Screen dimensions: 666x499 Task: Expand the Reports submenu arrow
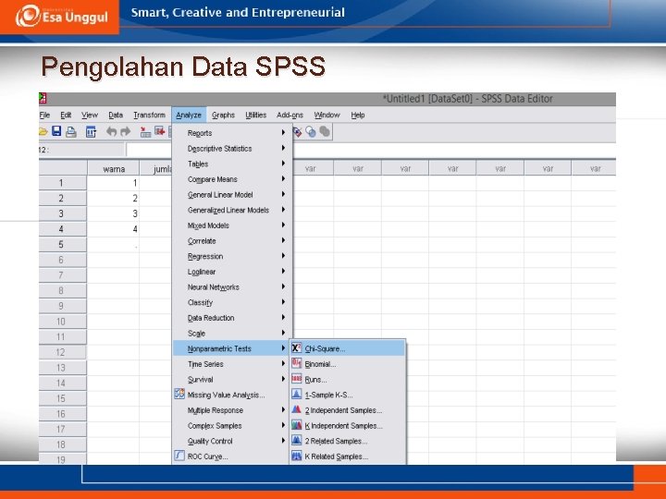283,133
